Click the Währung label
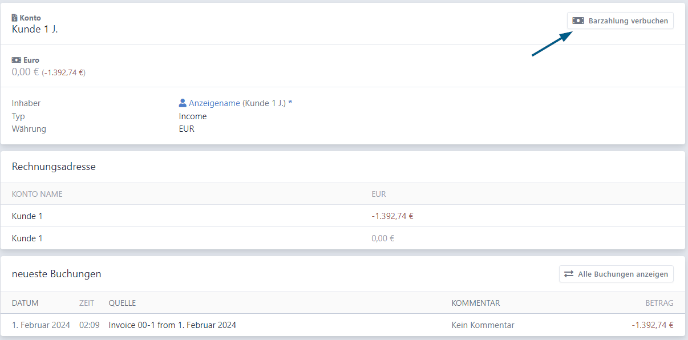688x340 pixels. click(x=29, y=129)
